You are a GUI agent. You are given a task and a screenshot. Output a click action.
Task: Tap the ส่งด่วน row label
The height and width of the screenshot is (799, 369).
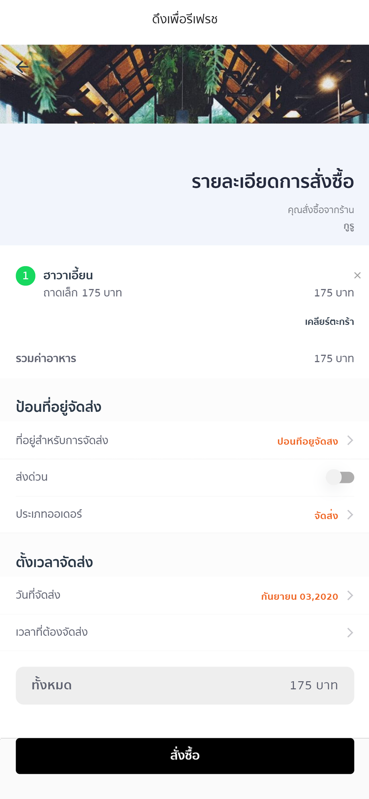pos(32,477)
